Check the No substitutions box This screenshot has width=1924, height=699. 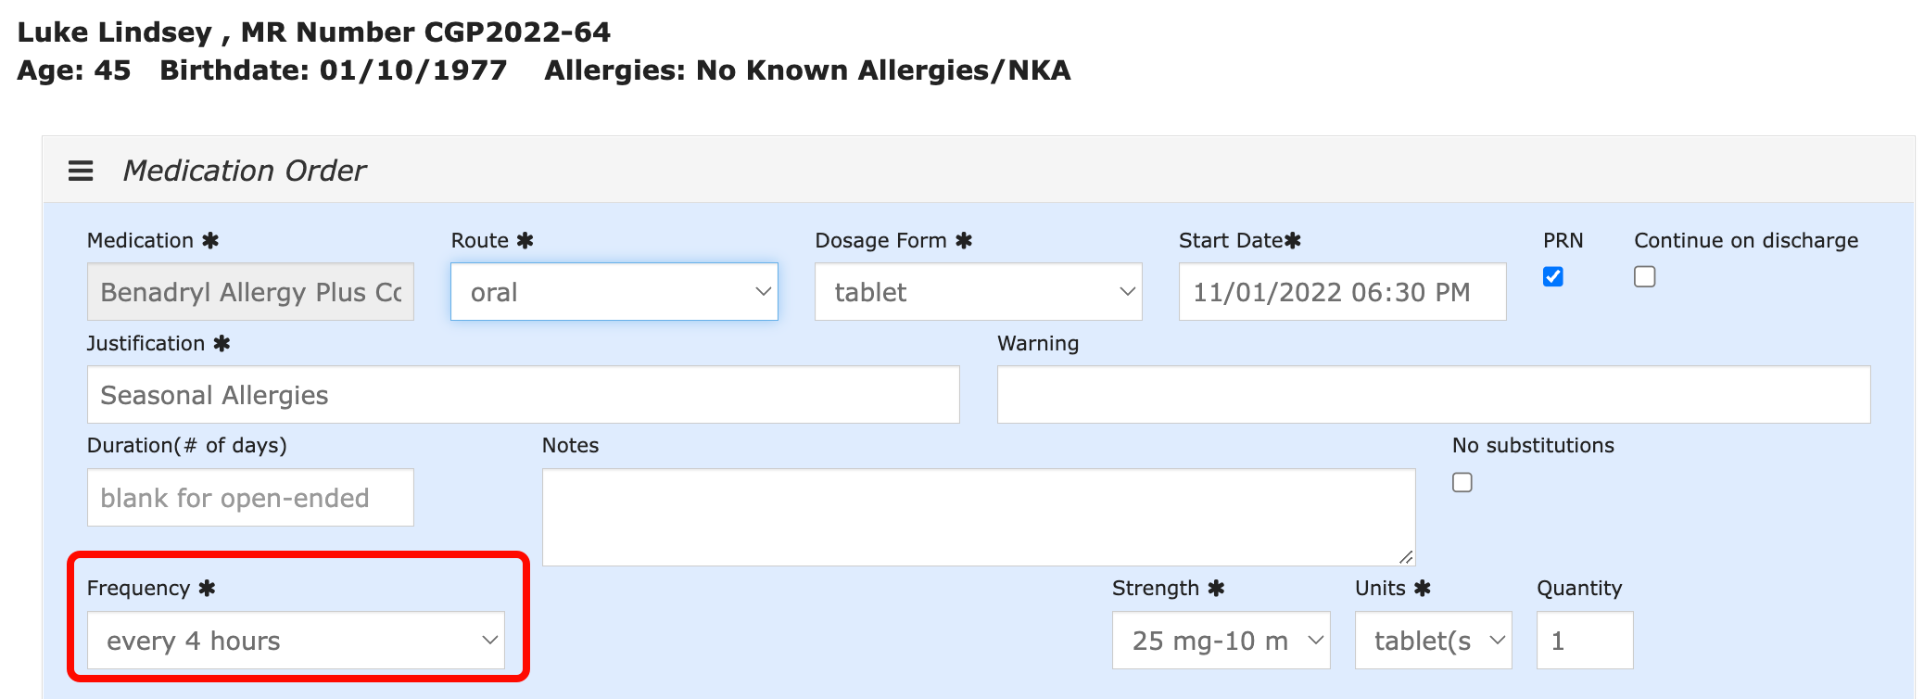(1462, 483)
